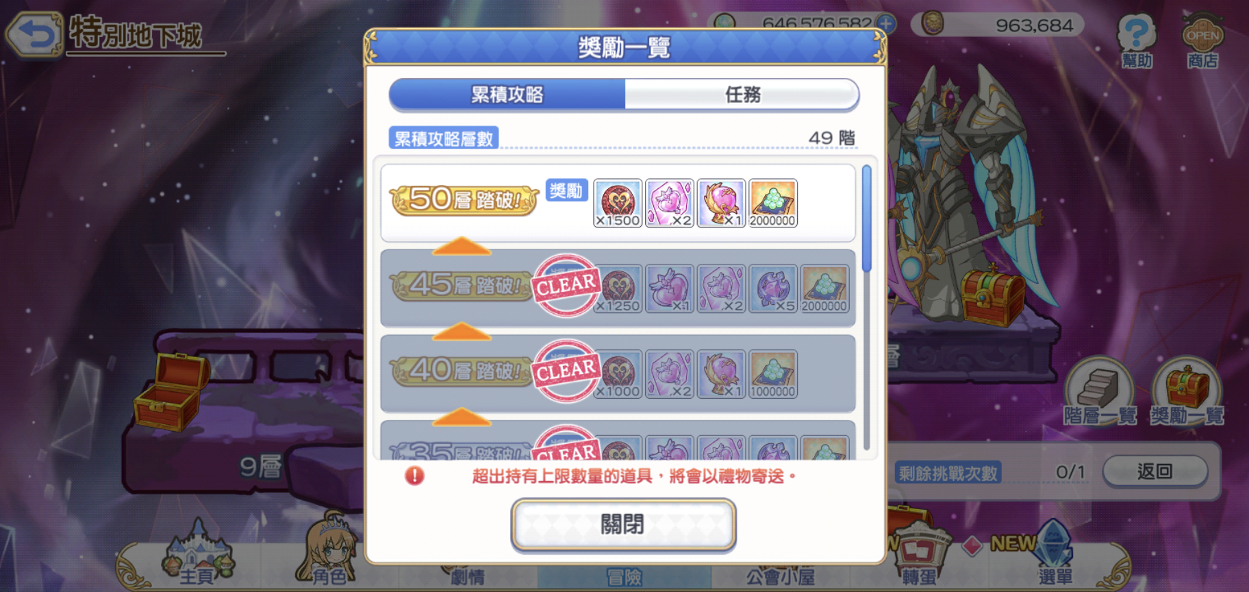Tap the x5 orb reward in 45層 row
This screenshot has width=1249, height=592.
[x=773, y=288]
